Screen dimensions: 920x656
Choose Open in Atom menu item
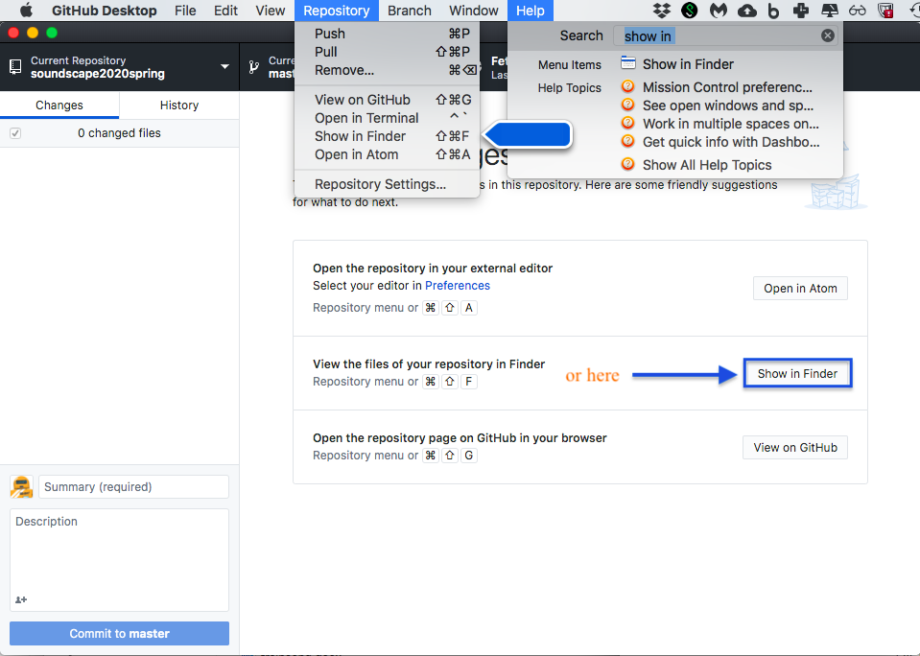tap(387, 154)
